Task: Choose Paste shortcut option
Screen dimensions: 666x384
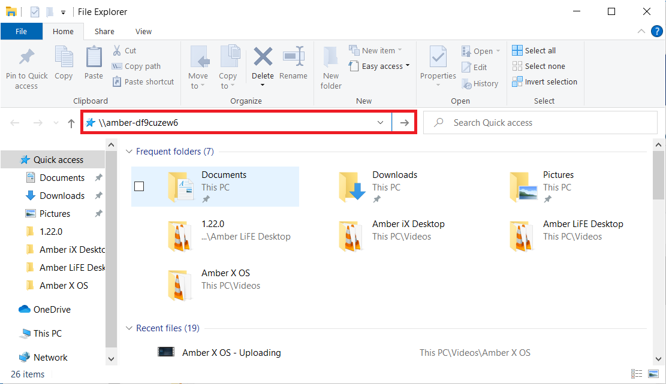Action: tap(143, 81)
